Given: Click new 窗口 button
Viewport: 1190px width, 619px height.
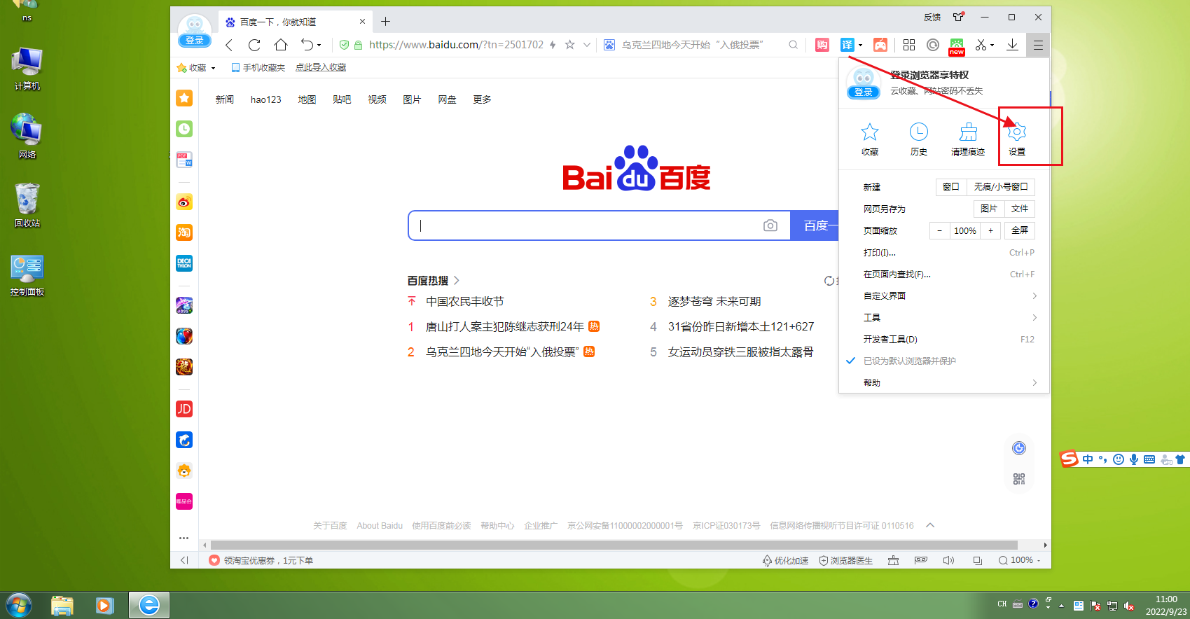Looking at the screenshot, I should pyautogui.click(x=951, y=187).
